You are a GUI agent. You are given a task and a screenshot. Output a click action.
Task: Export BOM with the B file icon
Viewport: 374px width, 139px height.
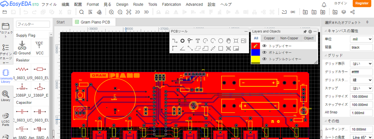click(x=305, y=12)
